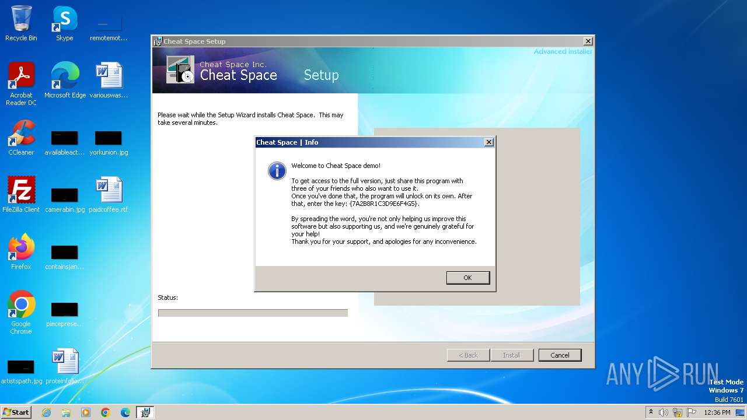Viewport: 747px width, 420px height.
Task: Click the installer taskbar button
Action: [145, 412]
